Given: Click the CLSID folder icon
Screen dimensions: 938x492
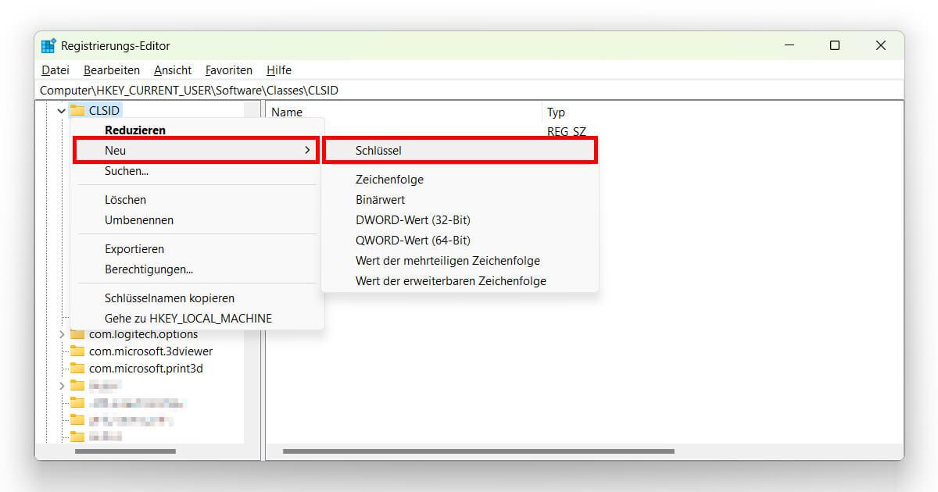Looking at the screenshot, I should (x=78, y=110).
